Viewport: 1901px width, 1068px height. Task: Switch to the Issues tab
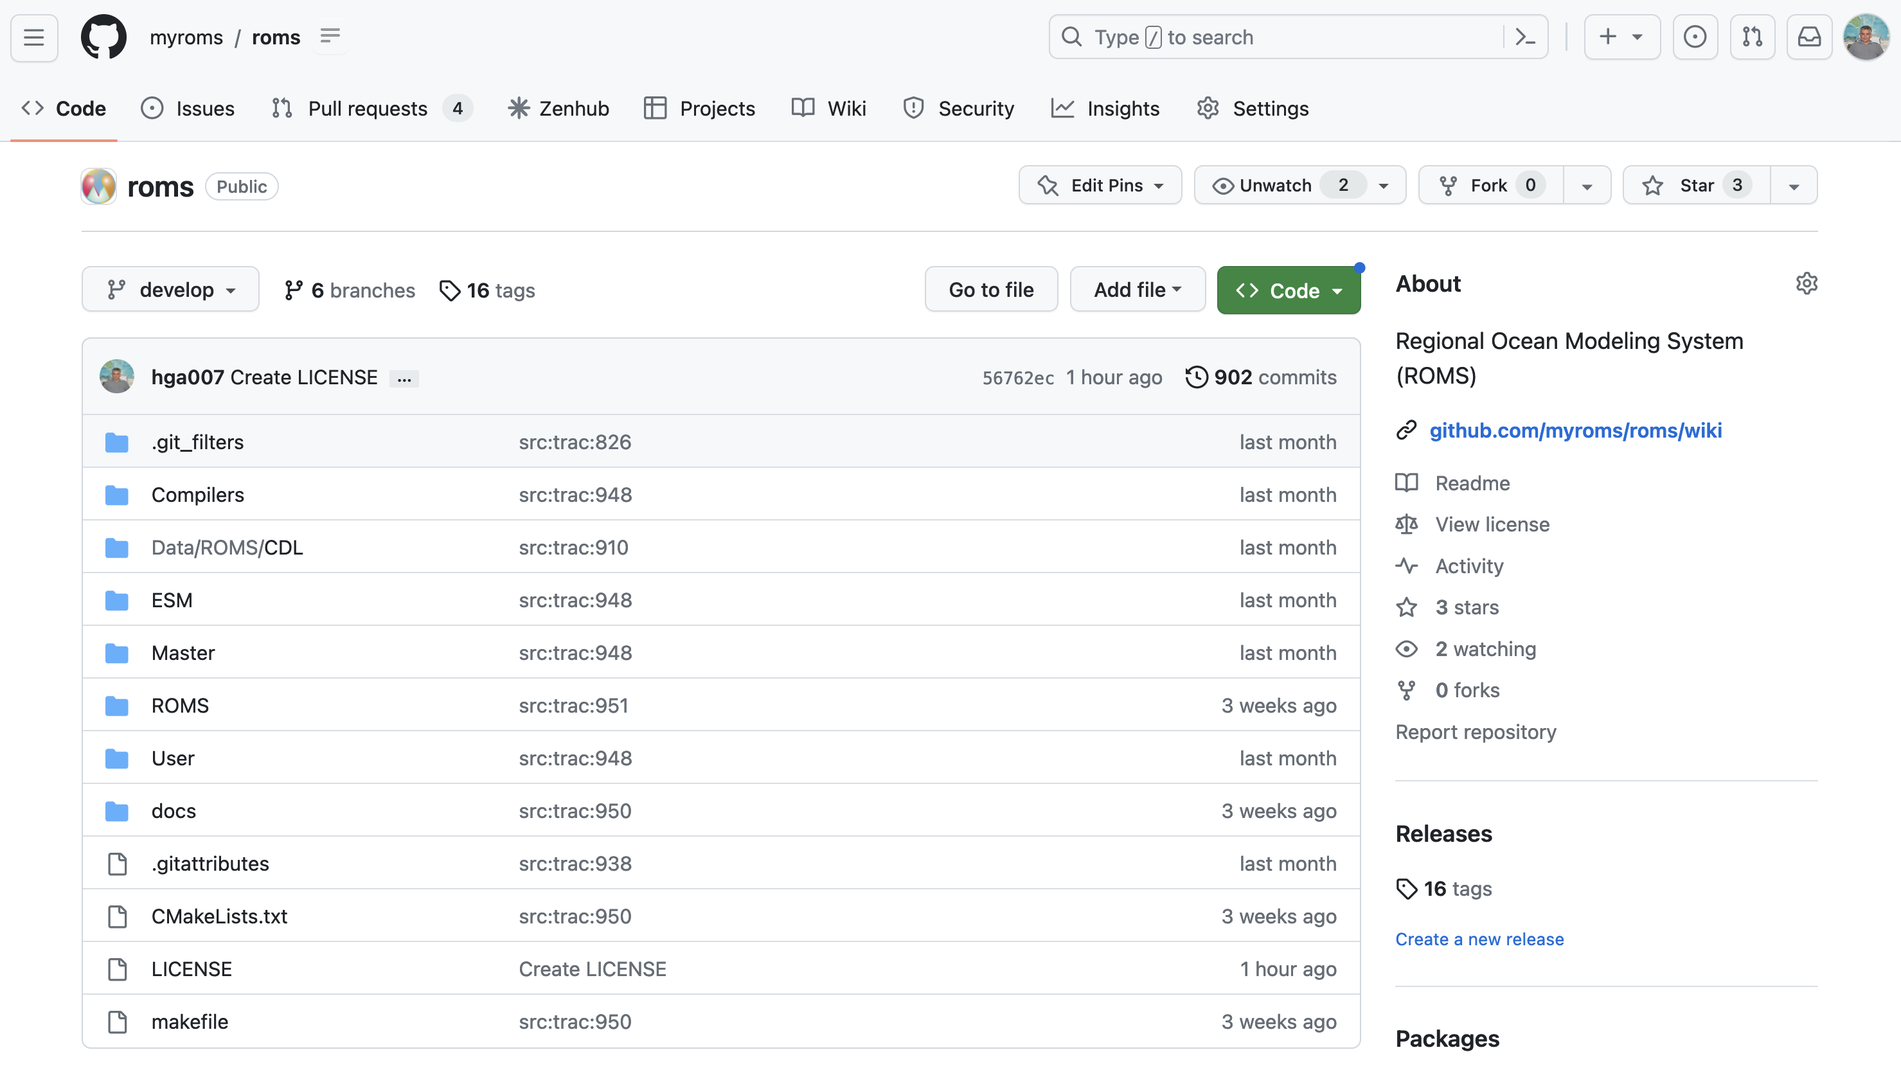click(x=188, y=109)
